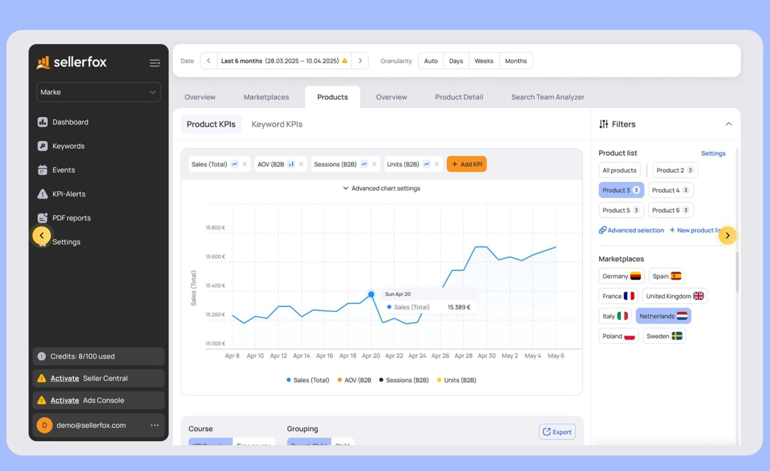This screenshot has height=471, width=770.
Task: Remove the AOV (B2B KPI chip
Action: (x=301, y=164)
